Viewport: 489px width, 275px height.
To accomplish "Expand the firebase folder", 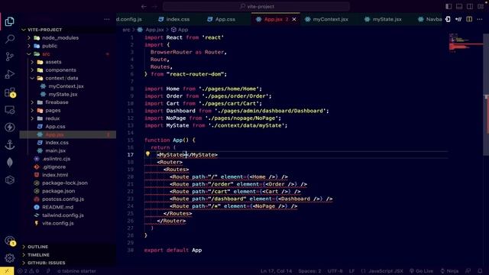I will pos(32,102).
